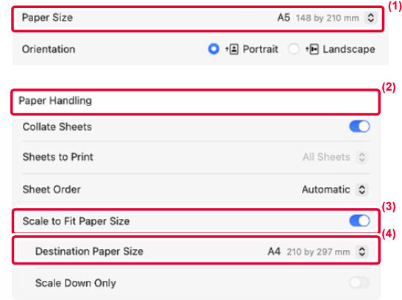Select the Landscape radio button
402x300 pixels.
coord(294,49)
